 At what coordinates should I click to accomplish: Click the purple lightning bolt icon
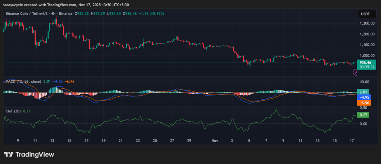355,73
